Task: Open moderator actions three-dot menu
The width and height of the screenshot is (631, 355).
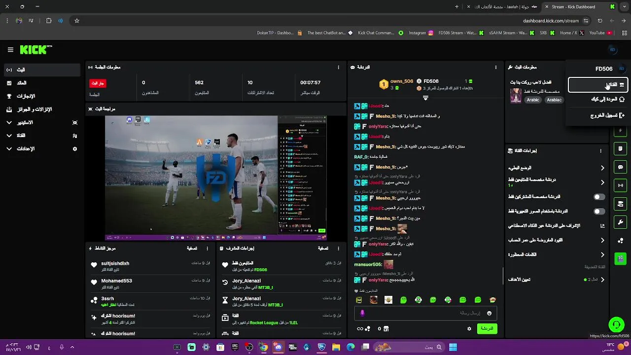Action: pyautogui.click(x=338, y=248)
